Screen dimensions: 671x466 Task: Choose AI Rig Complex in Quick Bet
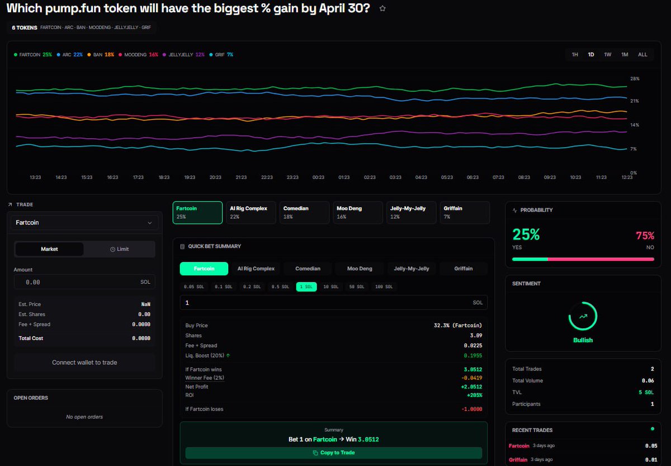click(256, 269)
